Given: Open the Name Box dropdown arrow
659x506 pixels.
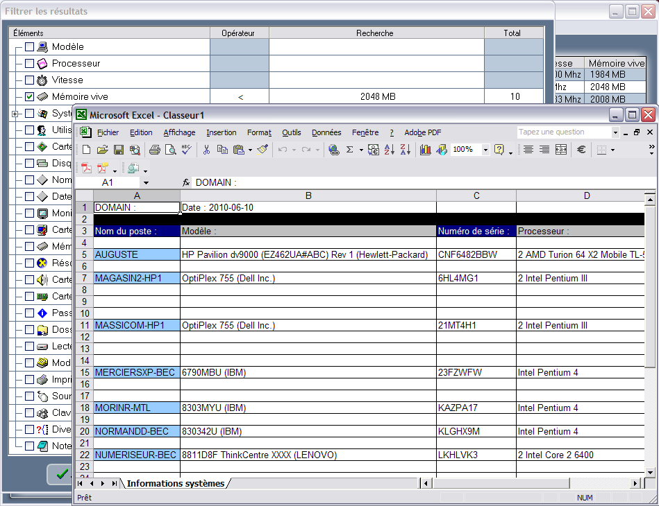Looking at the screenshot, I should 146,182.
